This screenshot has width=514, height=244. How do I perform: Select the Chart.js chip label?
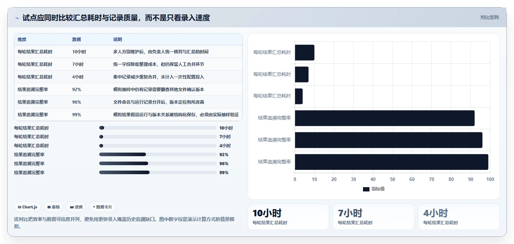(x=30, y=207)
